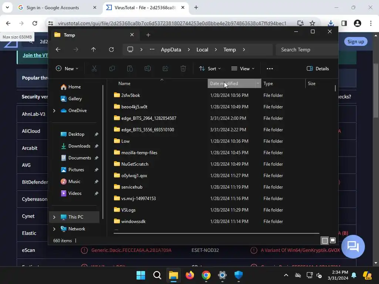The width and height of the screenshot is (379, 284).
Task: Click the Share icon in Explorer toolbar
Action: [165, 68]
